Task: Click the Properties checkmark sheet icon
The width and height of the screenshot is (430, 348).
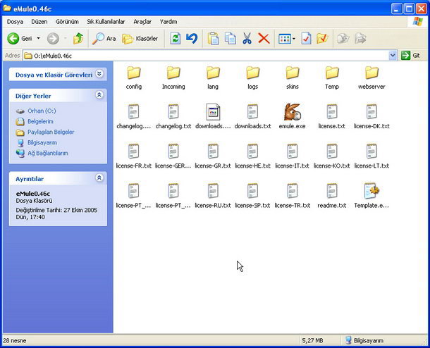Action: click(x=306, y=39)
